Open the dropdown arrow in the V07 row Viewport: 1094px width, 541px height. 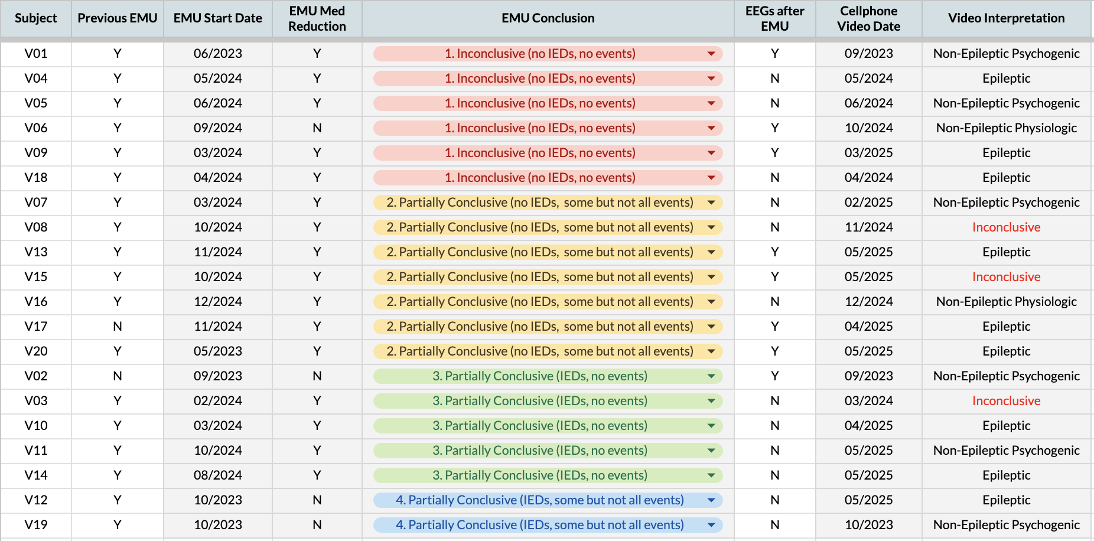click(711, 203)
